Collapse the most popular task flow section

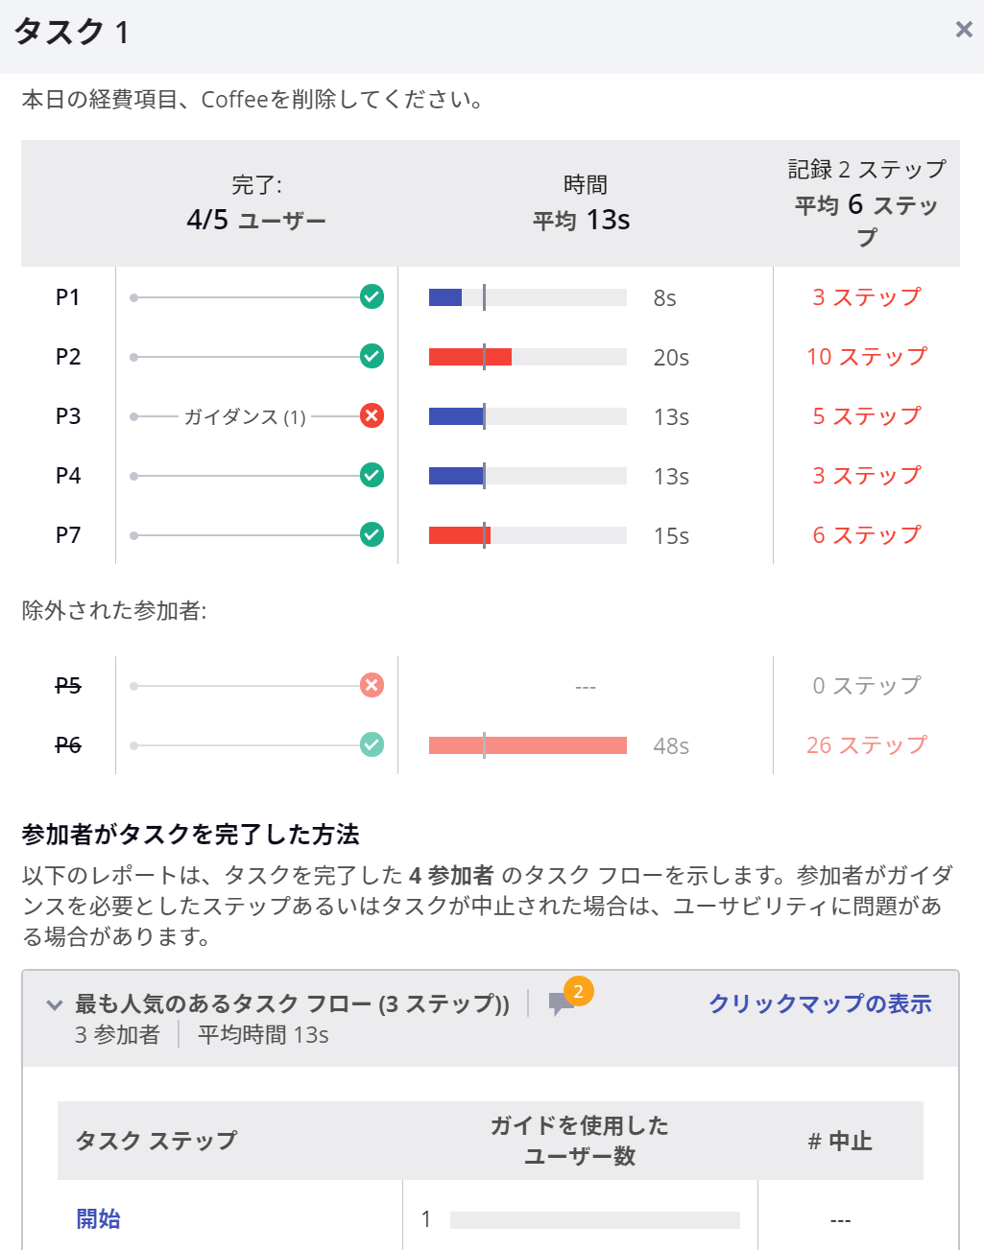click(55, 1004)
